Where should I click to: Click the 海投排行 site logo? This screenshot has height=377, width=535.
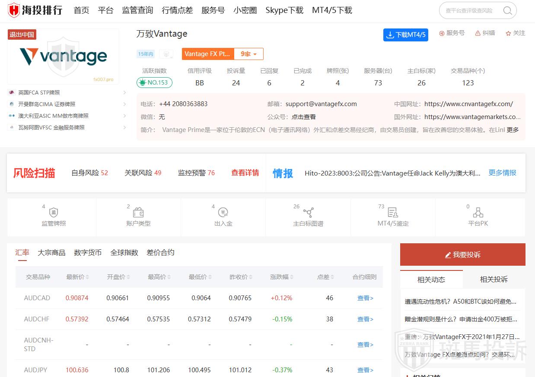click(35, 10)
